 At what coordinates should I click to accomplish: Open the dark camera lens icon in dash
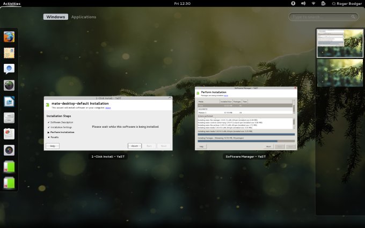(9, 150)
